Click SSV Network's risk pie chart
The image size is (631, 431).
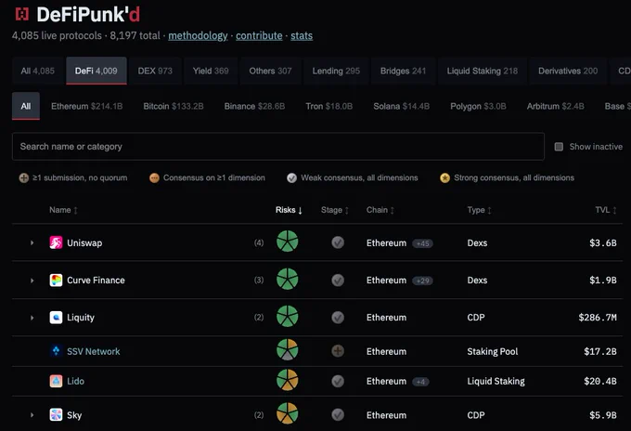[x=288, y=349]
